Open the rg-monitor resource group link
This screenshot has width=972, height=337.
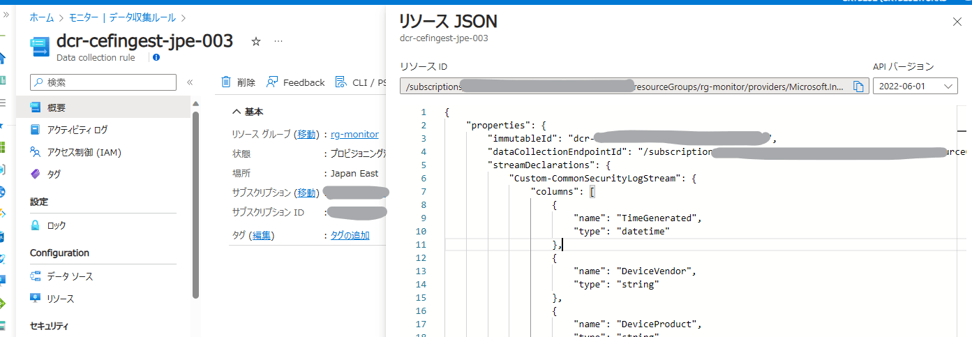[354, 134]
